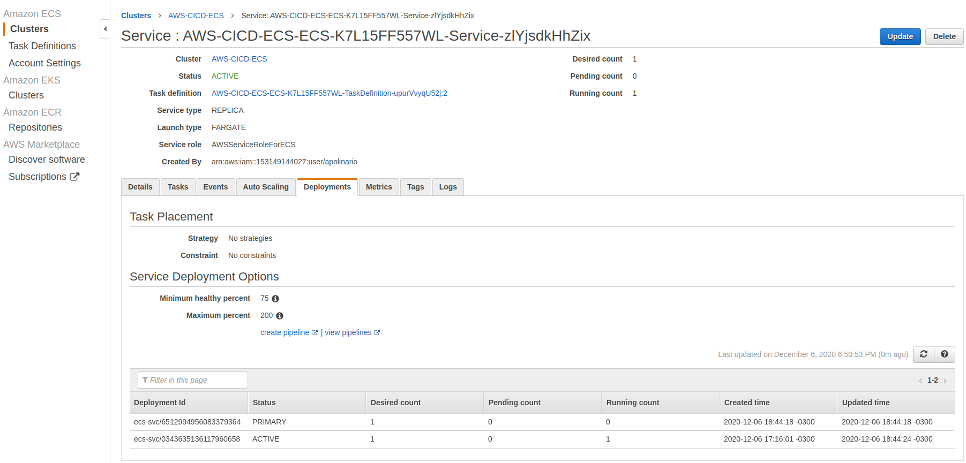966x463 pixels.
Task: Go to previous page of deployments
Action: pyautogui.click(x=920, y=381)
